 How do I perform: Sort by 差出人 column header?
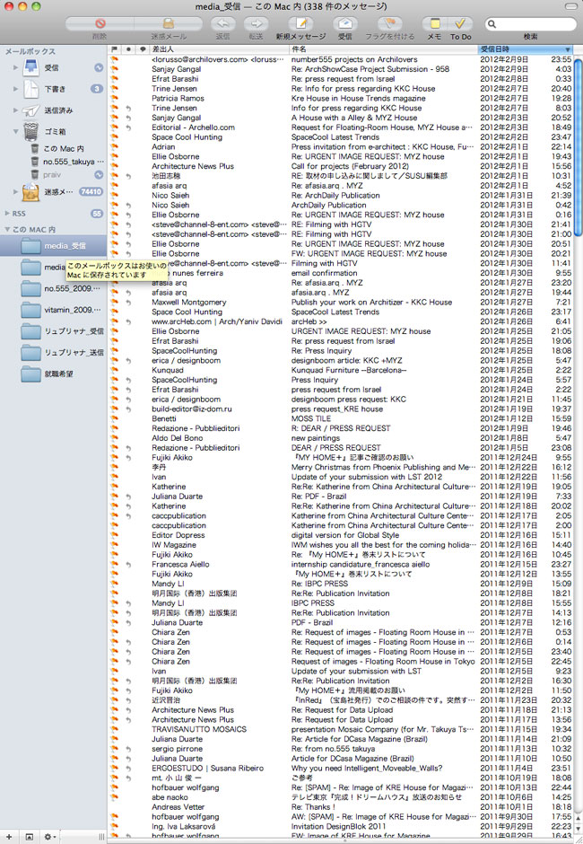(x=220, y=49)
